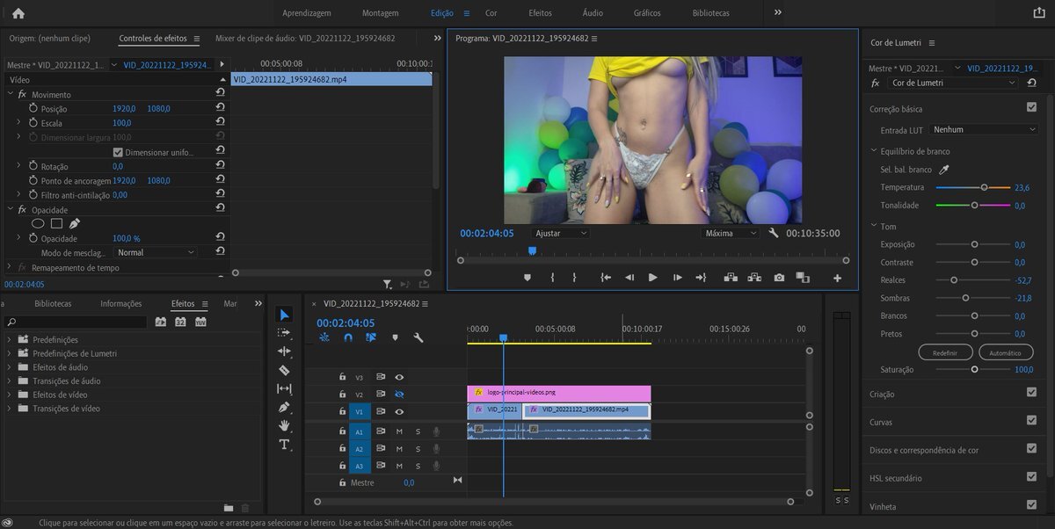1055x529 pixels.
Task: Click the Home icon
Action: tap(18, 13)
